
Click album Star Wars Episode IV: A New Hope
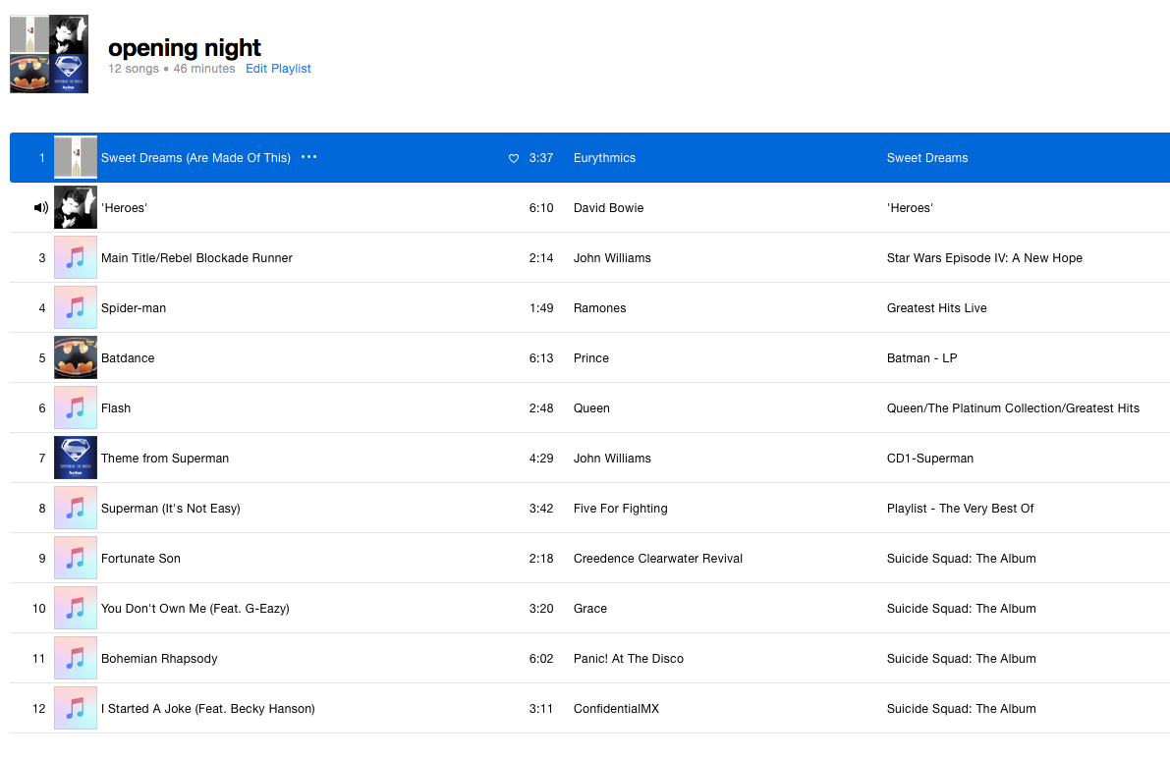click(983, 258)
